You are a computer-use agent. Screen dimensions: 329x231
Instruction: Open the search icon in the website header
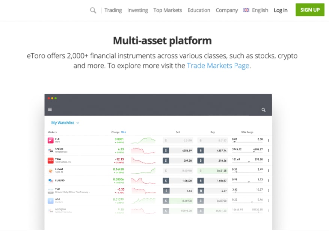(93, 10)
